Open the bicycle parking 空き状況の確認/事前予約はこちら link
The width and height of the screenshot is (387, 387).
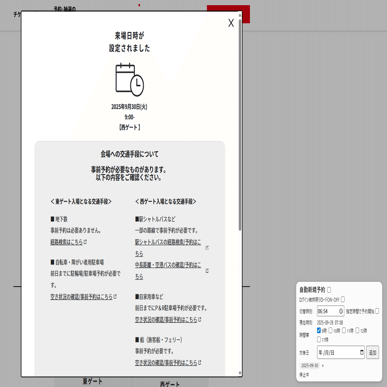(x=81, y=296)
